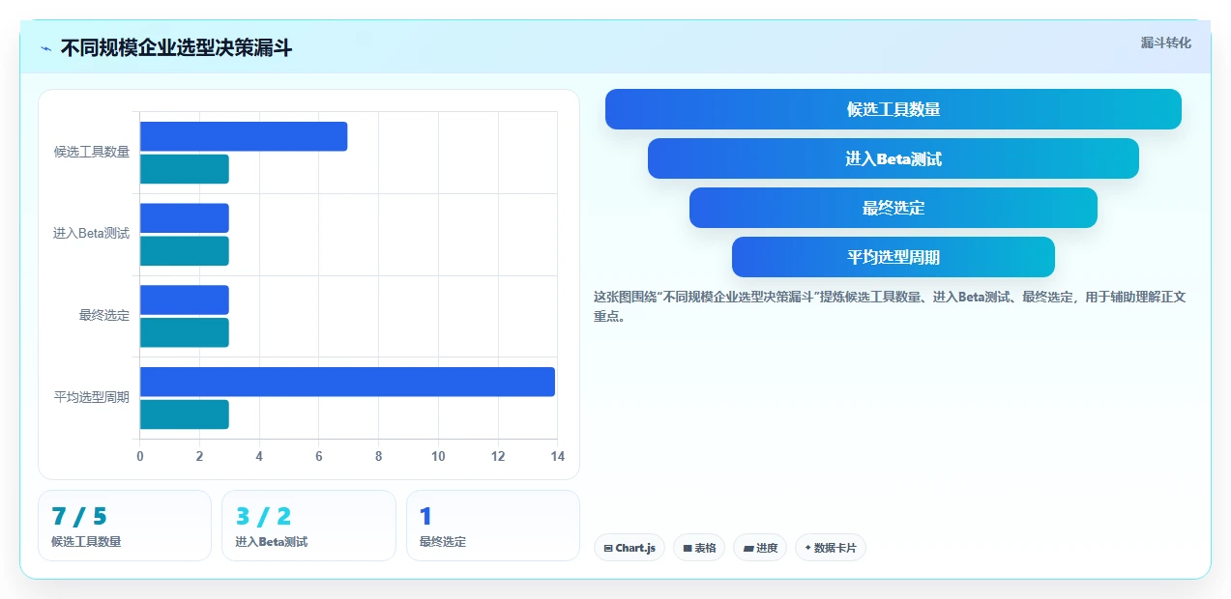Click the 不同规模企业选型决策漏斗 title
1231x599 pixels.
(176, 48)
